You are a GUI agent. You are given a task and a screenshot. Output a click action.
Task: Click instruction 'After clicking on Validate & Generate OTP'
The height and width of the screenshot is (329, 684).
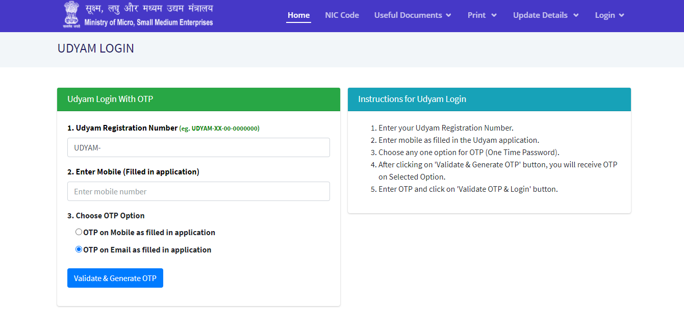pos(498,171)
